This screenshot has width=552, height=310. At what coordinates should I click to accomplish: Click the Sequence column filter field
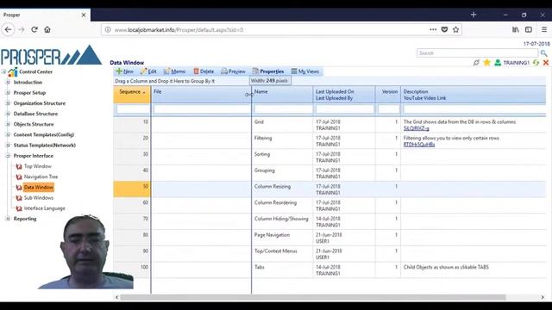pyautogui.click(x=133, y=109)
